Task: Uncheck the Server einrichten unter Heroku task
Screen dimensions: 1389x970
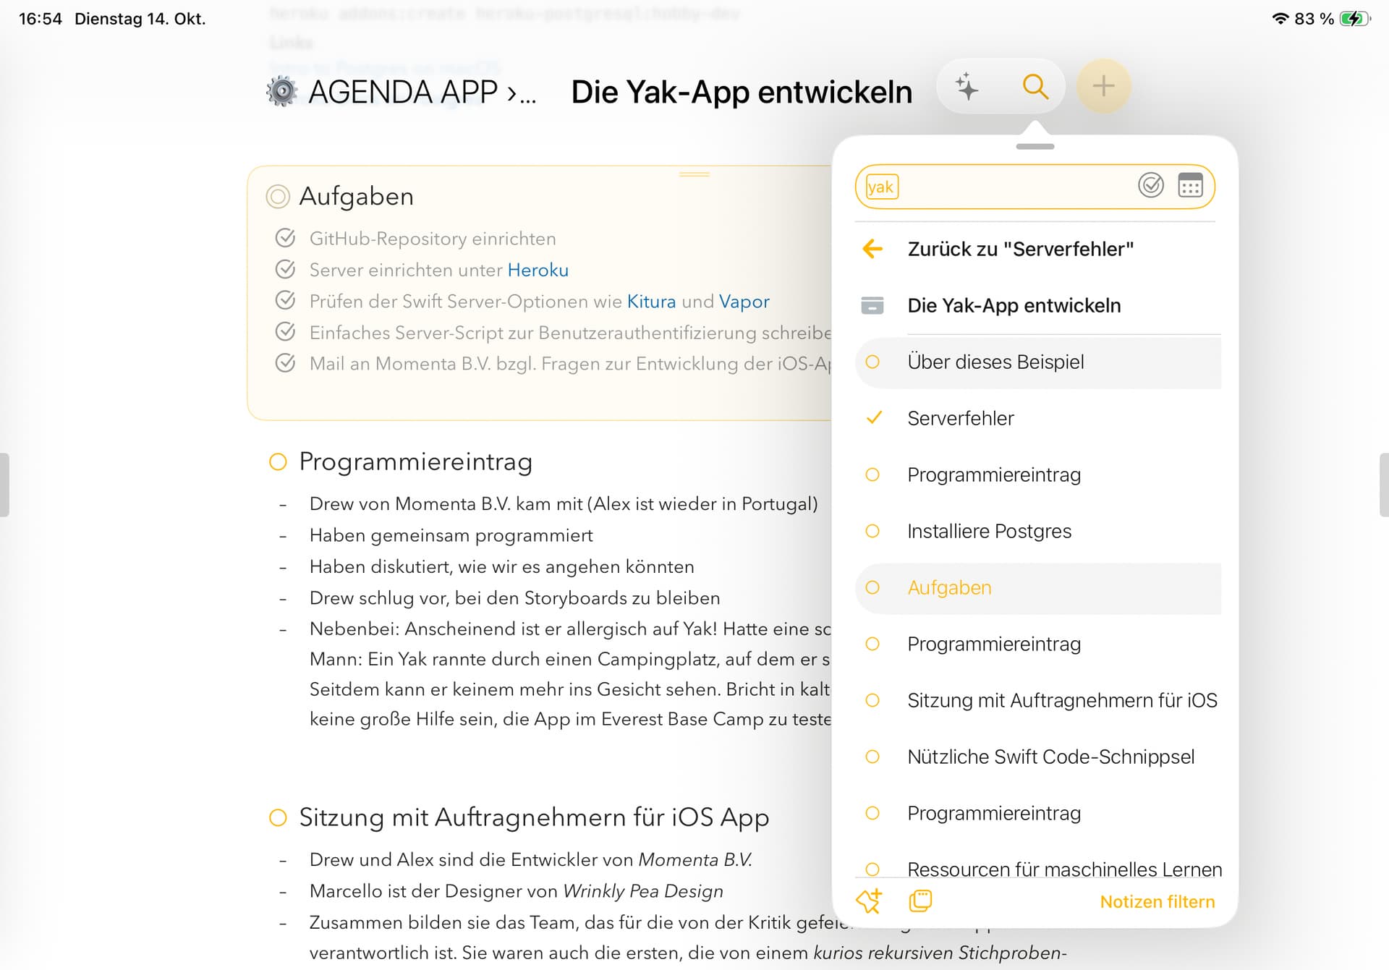Action: [286, 269]
